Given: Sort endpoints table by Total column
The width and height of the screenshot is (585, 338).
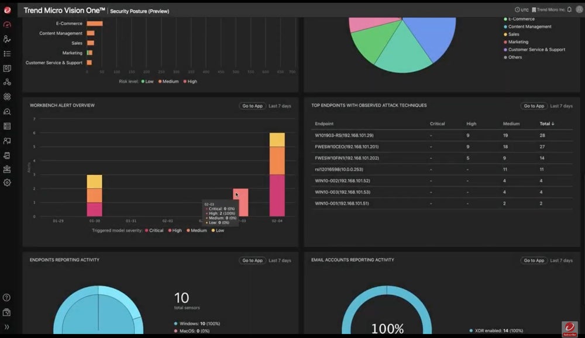Looking at the screenshot, I should point(547,124).
